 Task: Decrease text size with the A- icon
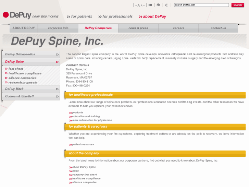coord(142,5)
